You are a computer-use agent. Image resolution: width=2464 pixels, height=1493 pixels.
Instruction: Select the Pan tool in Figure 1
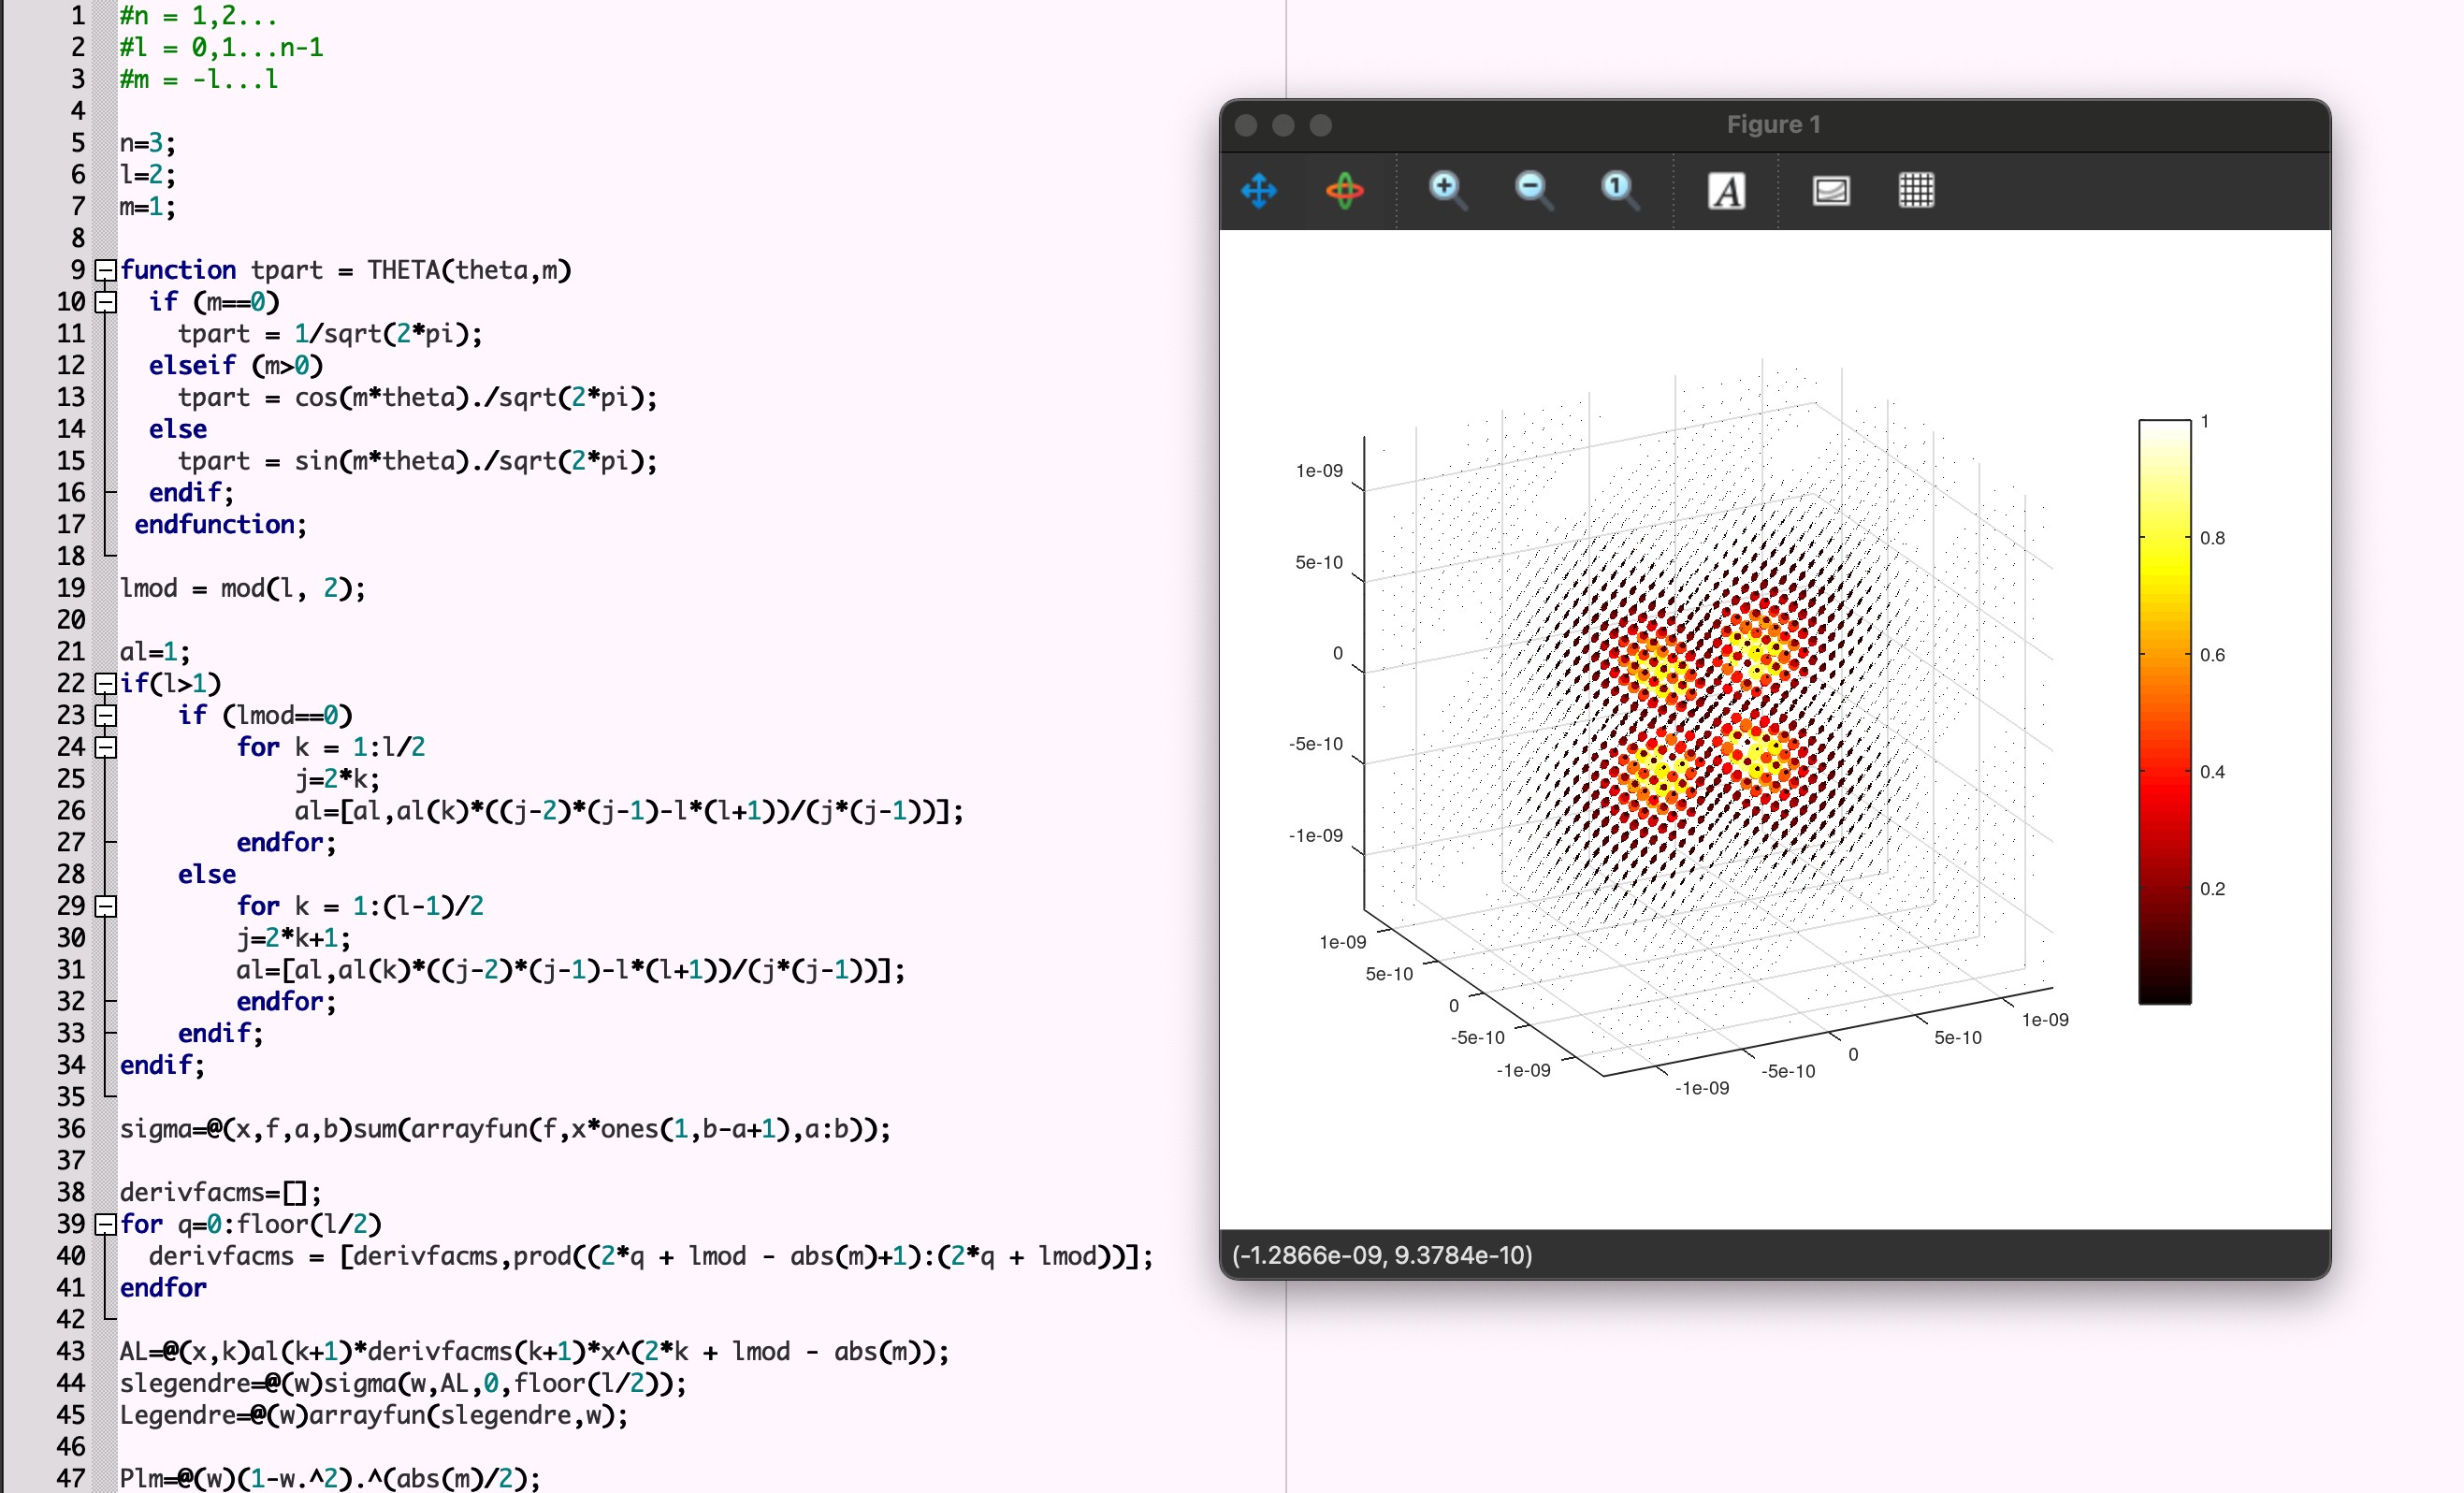[x=1259, y=190]
